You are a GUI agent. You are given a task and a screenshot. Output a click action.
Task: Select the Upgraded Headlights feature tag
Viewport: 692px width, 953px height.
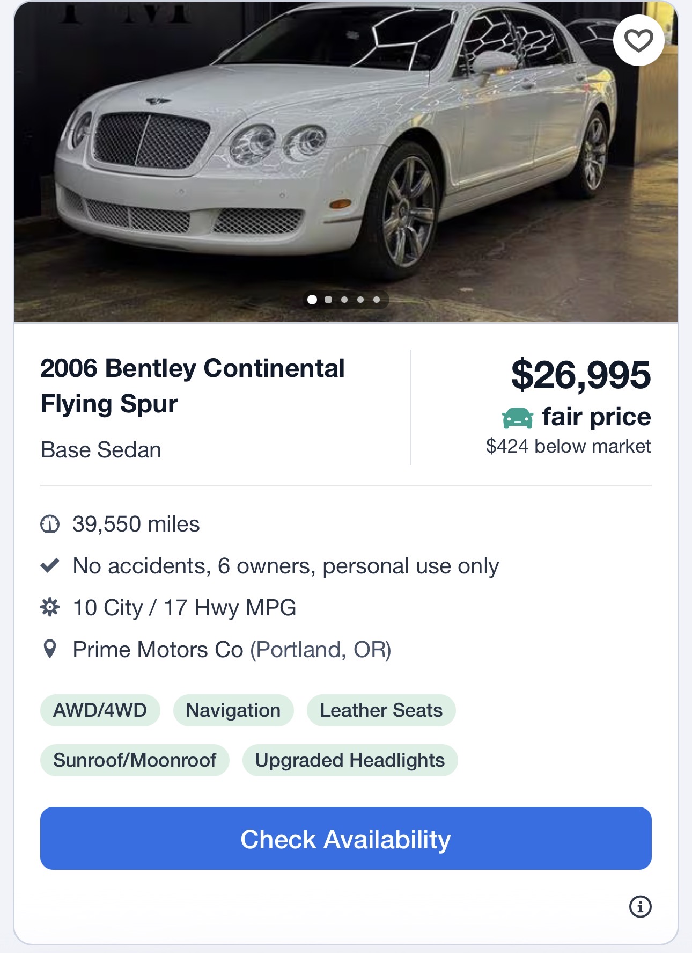coord(350,760)
